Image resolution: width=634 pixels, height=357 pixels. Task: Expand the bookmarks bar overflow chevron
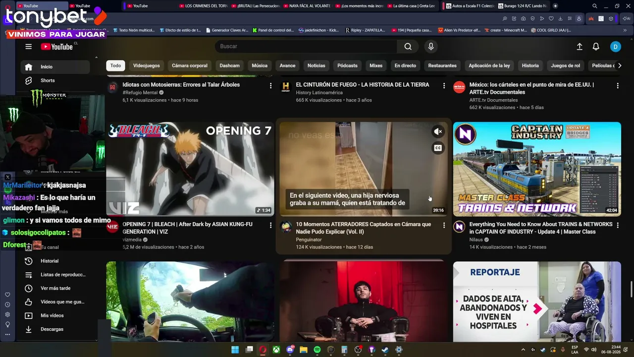[625, 30]
